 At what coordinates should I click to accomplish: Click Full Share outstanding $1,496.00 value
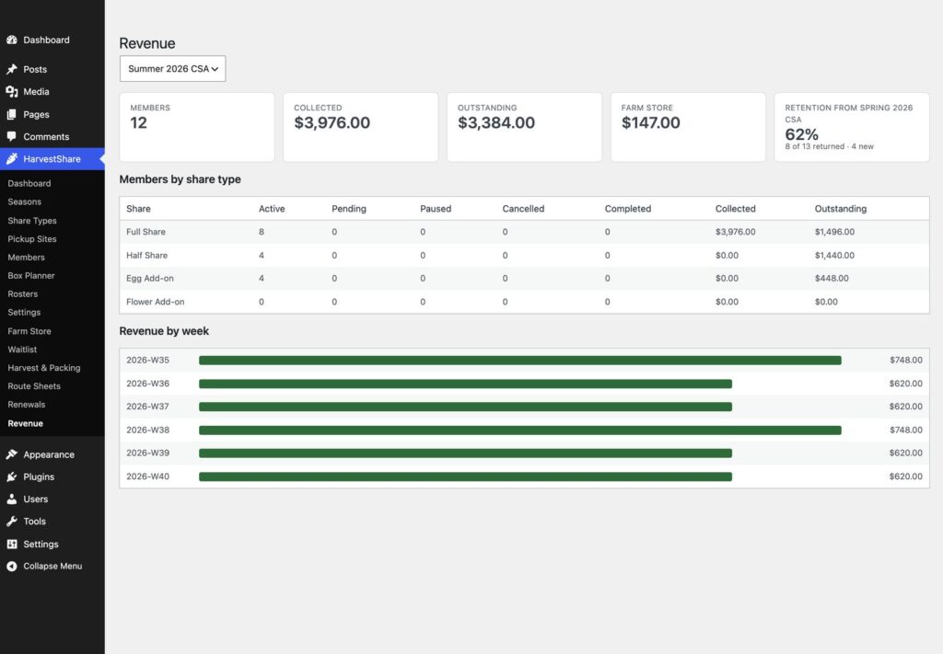[x=834, y=232]
